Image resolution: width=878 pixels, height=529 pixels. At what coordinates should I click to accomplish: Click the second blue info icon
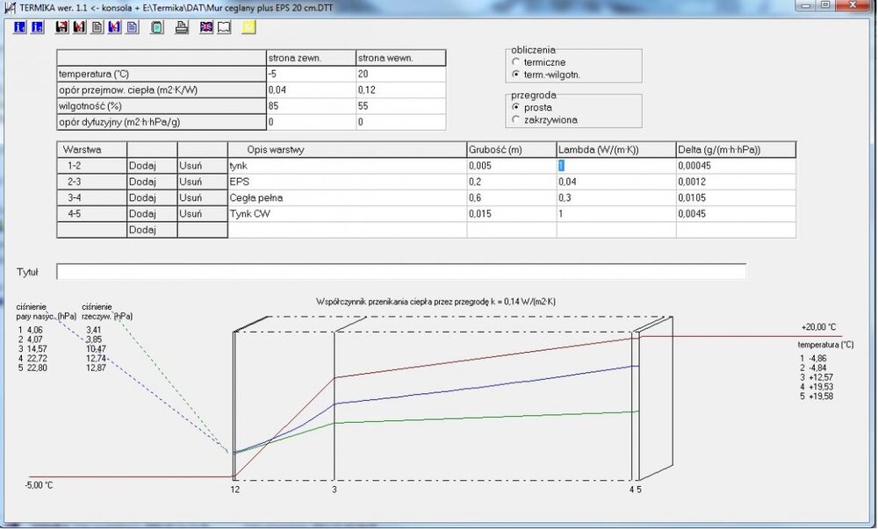click(37, 27)
